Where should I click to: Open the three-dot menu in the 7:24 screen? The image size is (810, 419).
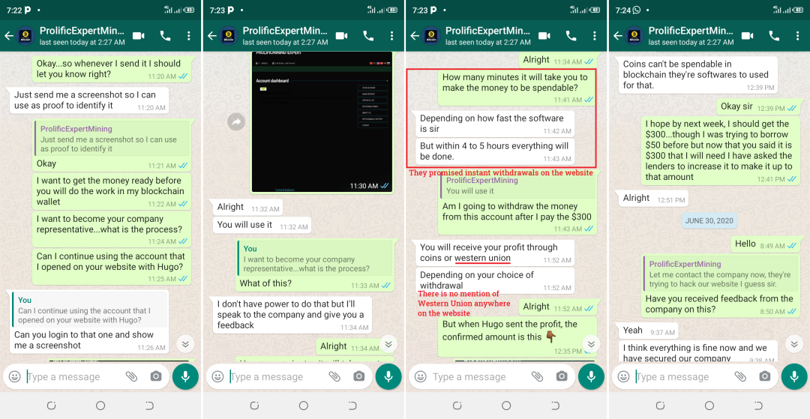point(797,36)
